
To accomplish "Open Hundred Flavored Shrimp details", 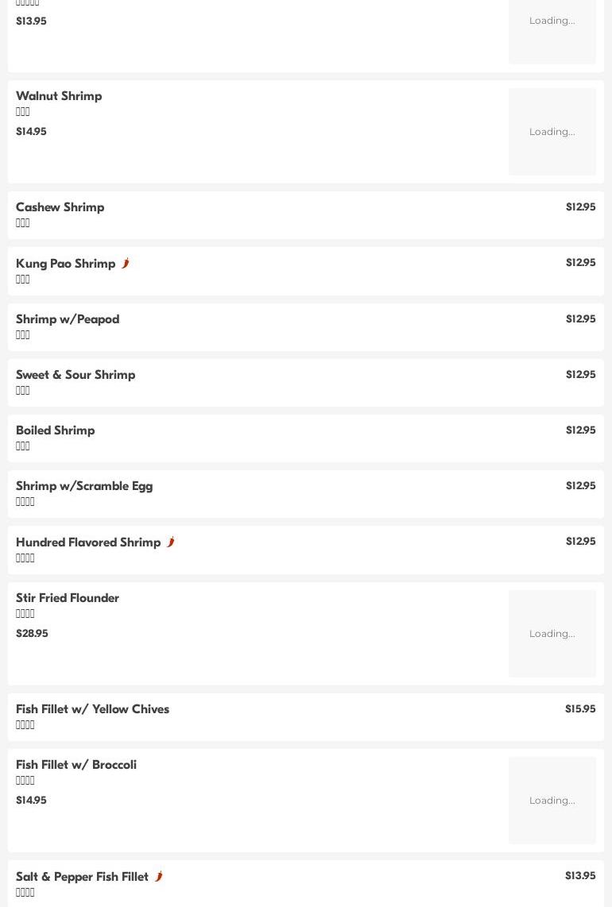I will pyautogui.click(x=88, y=542).
